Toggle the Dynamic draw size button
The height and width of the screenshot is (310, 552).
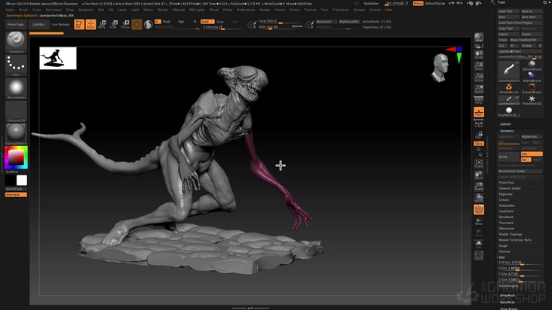click(x=297, y=26)
